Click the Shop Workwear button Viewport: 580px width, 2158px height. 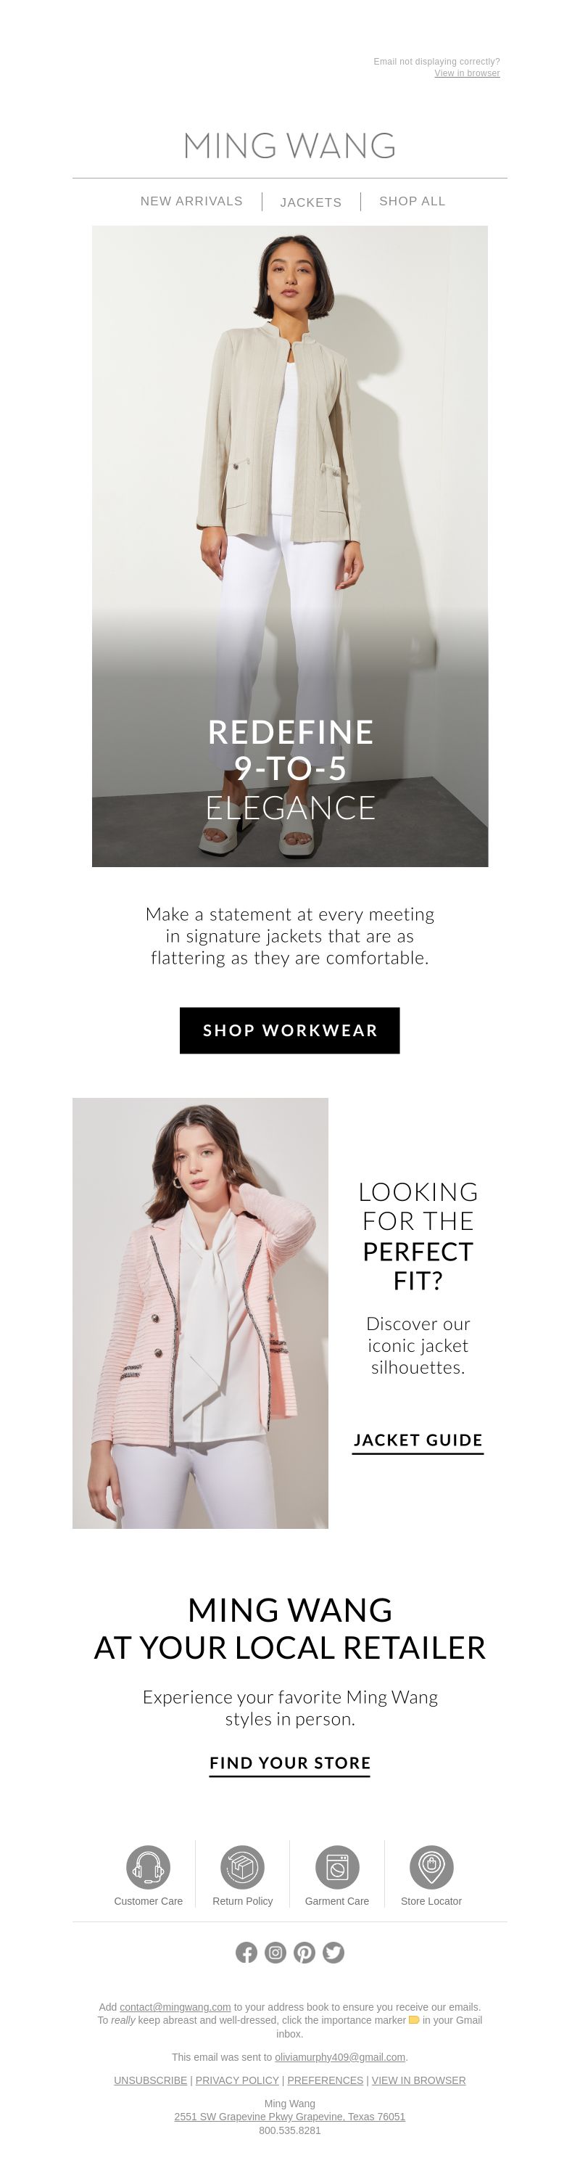click(x=289, y=1030)
